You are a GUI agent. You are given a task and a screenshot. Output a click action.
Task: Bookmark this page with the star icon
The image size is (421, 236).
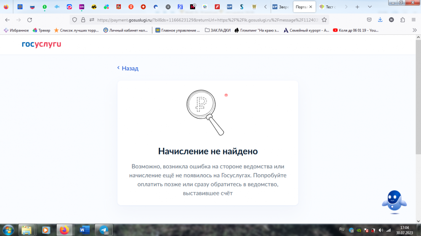[x=324, y=20]
